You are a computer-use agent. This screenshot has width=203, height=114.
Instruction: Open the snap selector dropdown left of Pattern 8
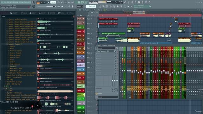[x=80, y=6]
